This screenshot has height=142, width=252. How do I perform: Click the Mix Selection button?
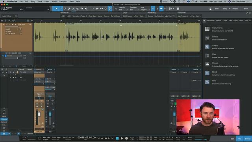coord(159,16)
